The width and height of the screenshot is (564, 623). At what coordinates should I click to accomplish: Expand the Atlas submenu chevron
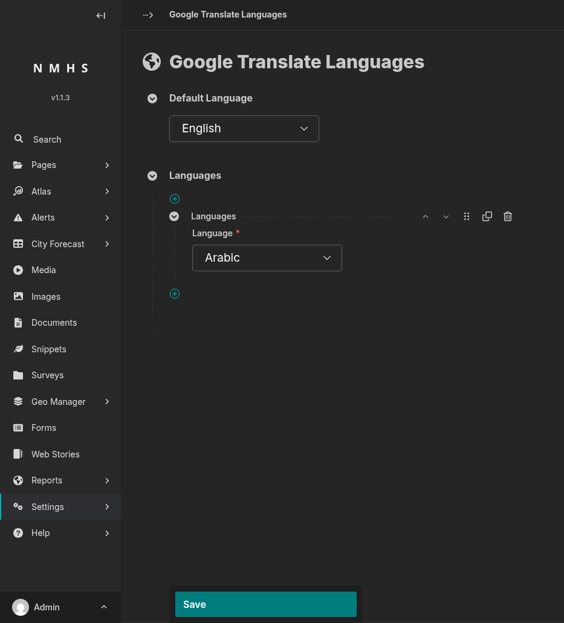pyautogui.click(x=107, y=191)
